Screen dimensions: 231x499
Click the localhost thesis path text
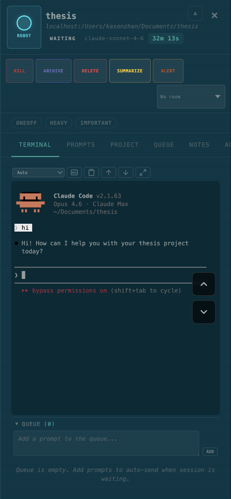click(x=122, y=26)
